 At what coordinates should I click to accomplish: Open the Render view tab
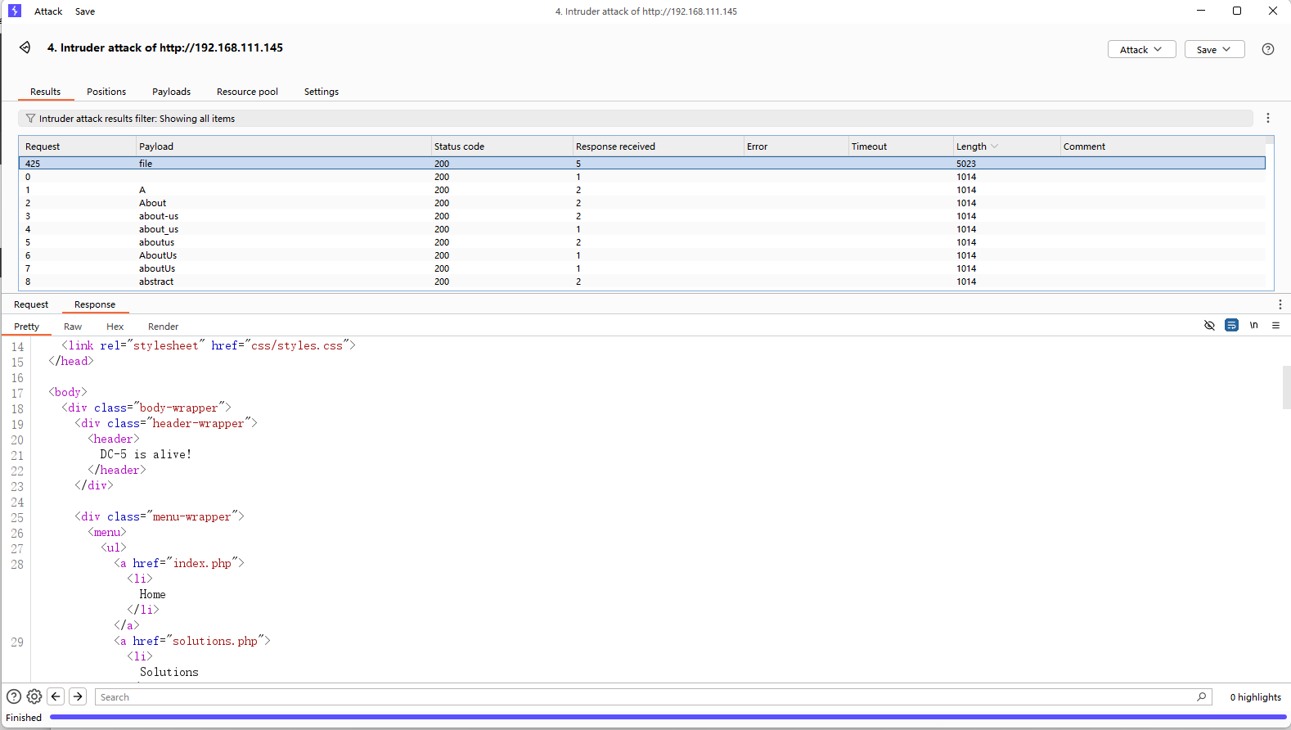[x=163, y=327]
